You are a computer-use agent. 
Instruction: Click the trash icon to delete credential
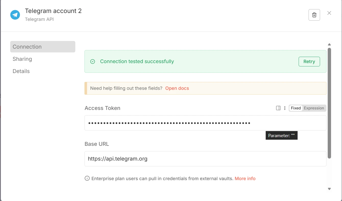tap(314, 15)
